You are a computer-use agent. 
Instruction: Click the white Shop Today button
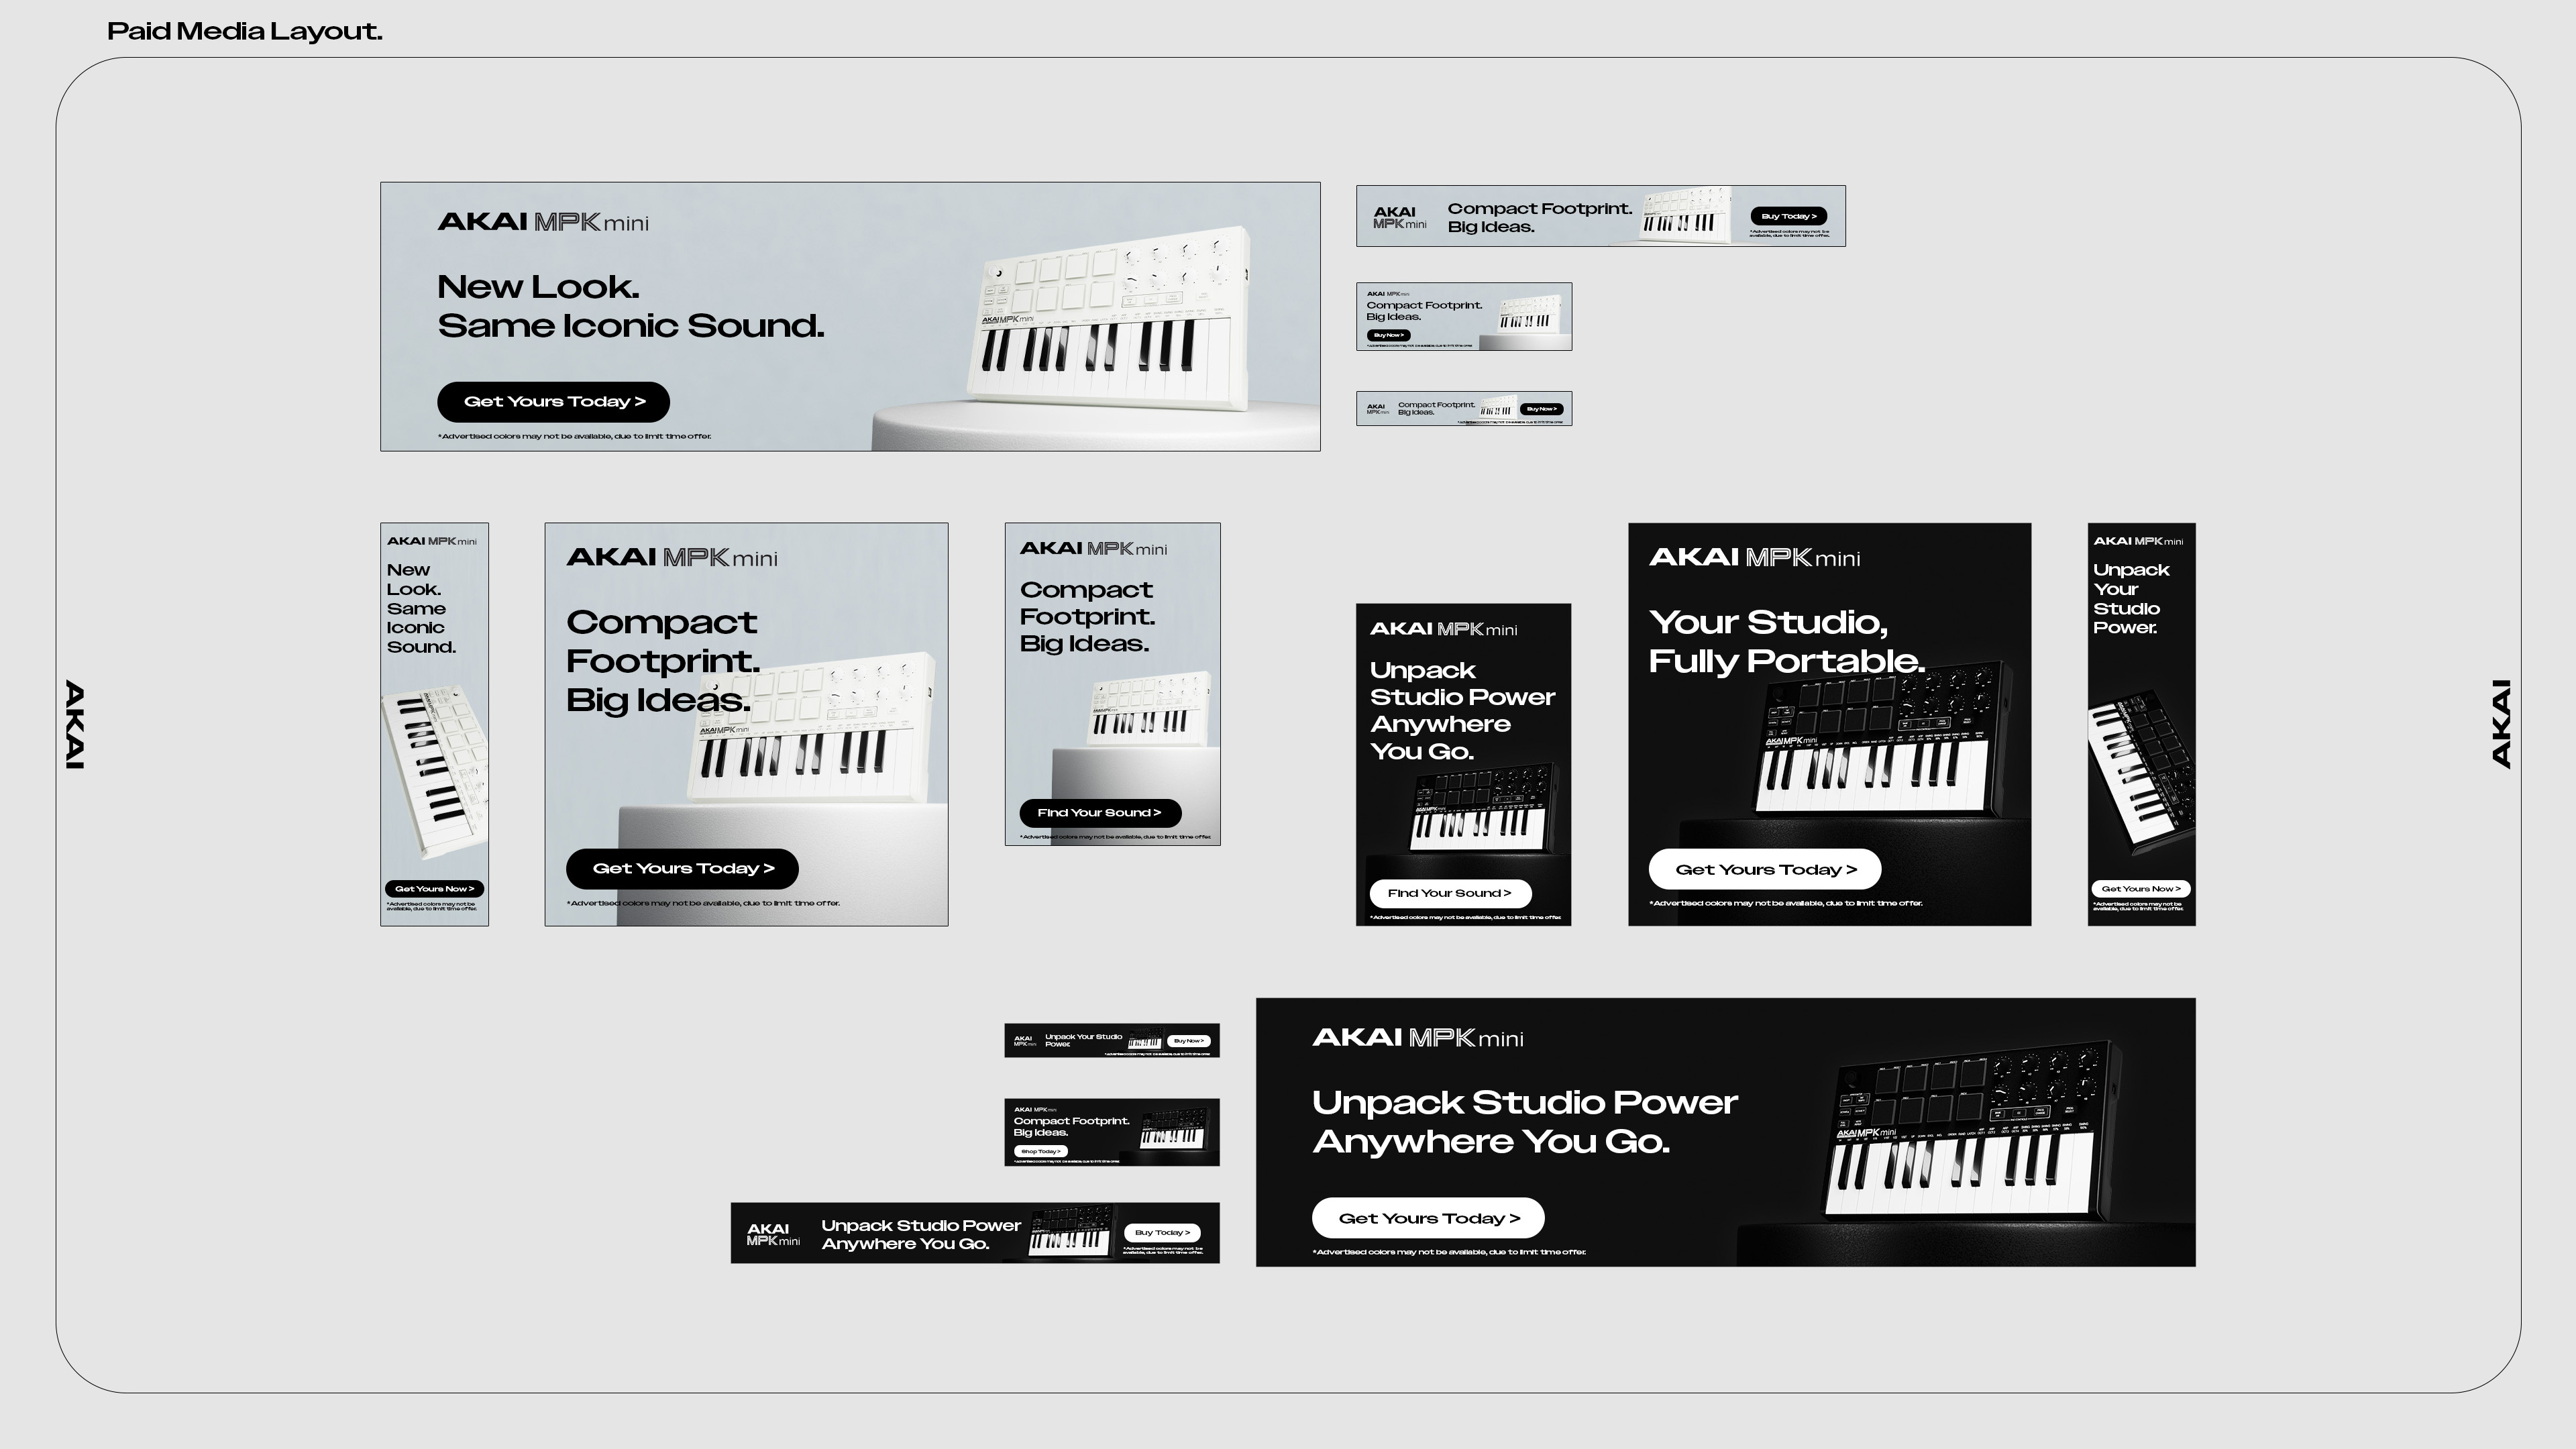pyautogui.click(x=1041, y=1151)
